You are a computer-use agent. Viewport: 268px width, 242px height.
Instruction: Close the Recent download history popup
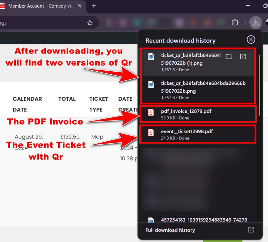(x=251, y=40)
